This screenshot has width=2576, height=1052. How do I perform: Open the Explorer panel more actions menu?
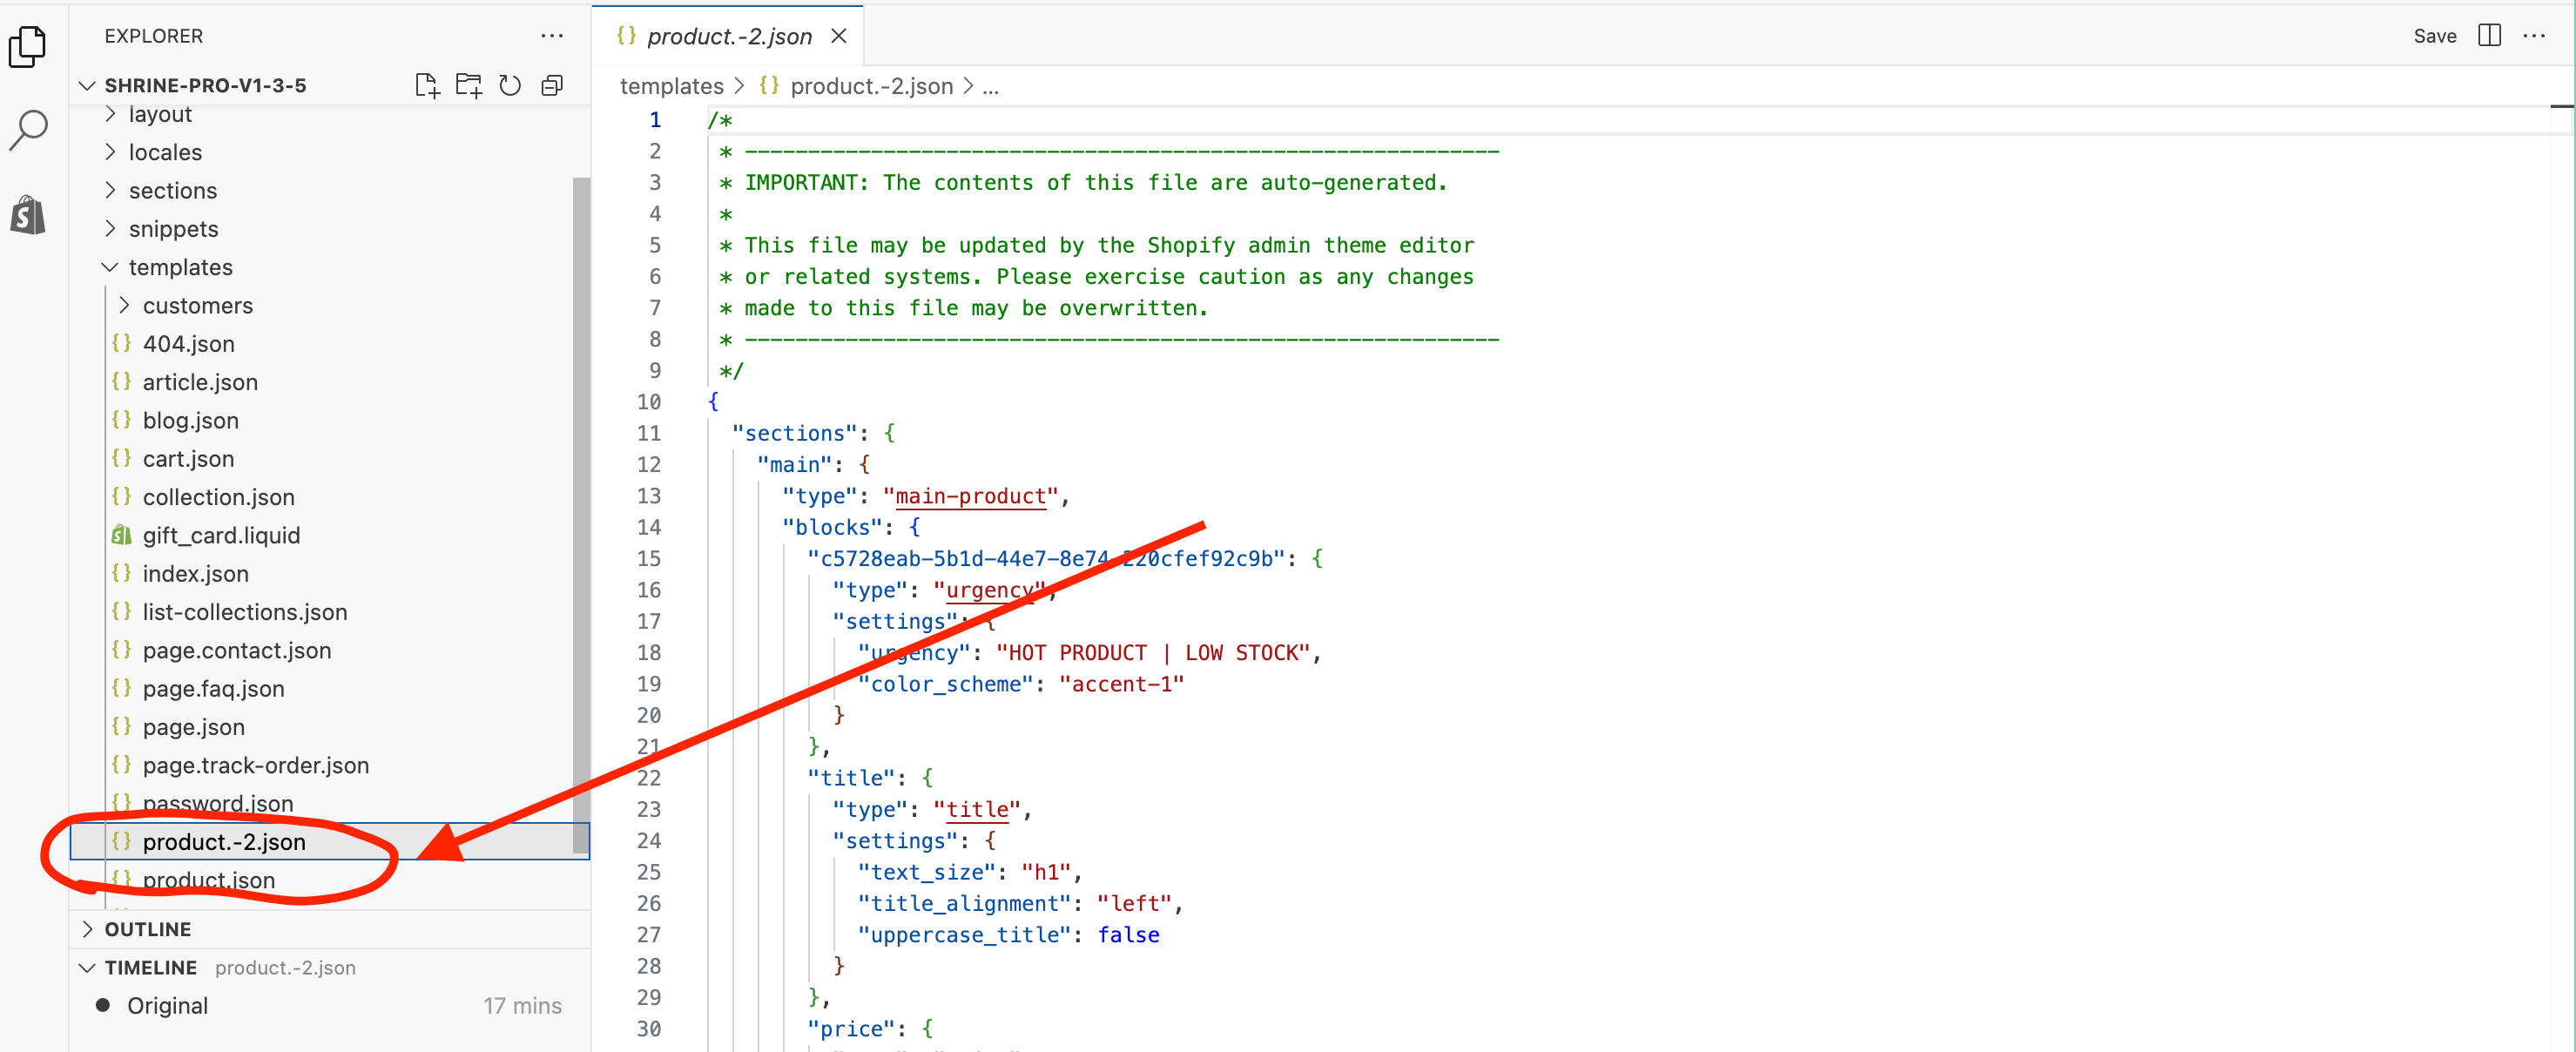pos(552,36)
